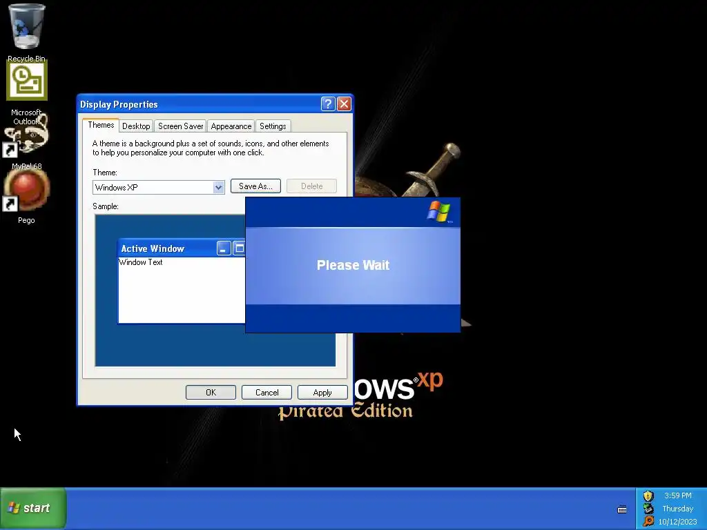Image resolution: width=707 pixels, height=530 pixels.
Task: Click the Sample: label
Action: click(x=106, y=206)
